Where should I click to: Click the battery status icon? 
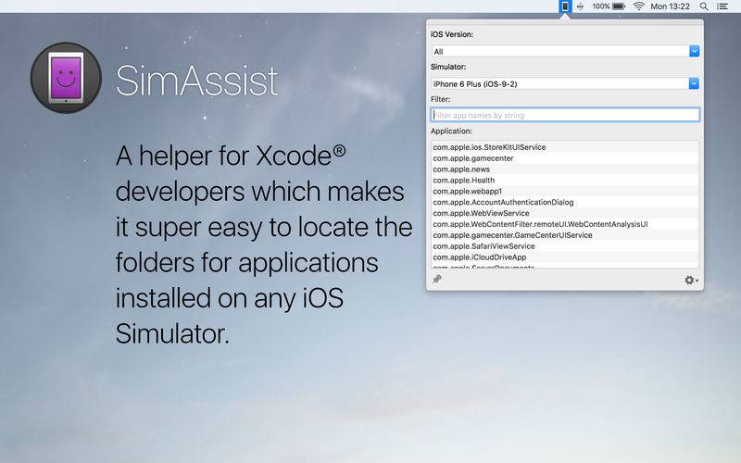pos(619,6)
